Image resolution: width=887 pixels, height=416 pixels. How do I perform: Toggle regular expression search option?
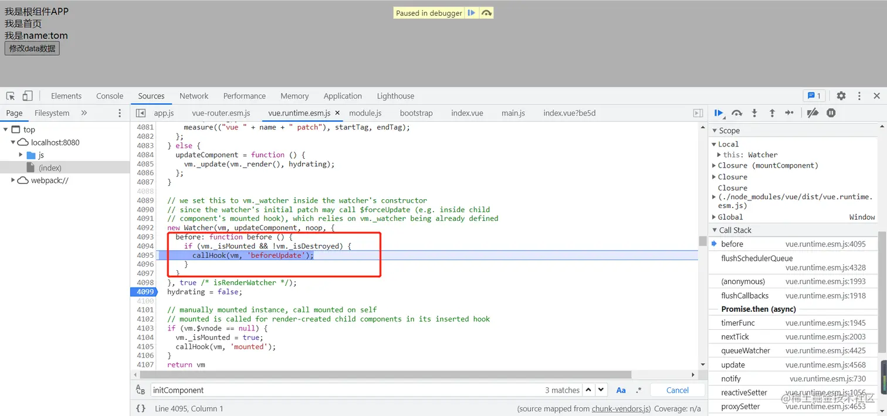click(638, 390)
